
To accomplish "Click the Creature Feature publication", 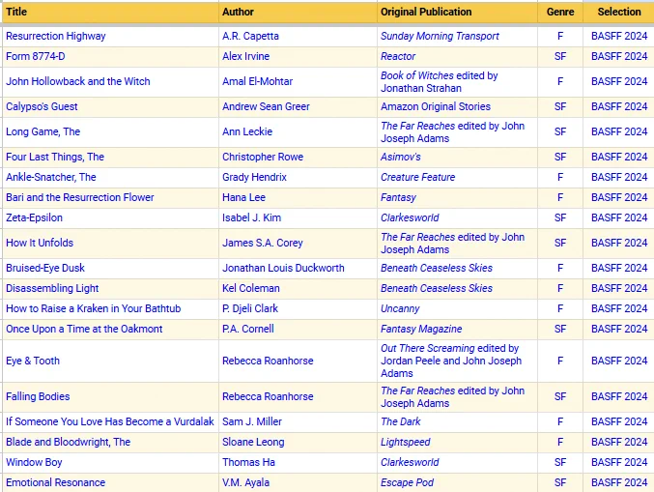I will (x=417, y=177).
